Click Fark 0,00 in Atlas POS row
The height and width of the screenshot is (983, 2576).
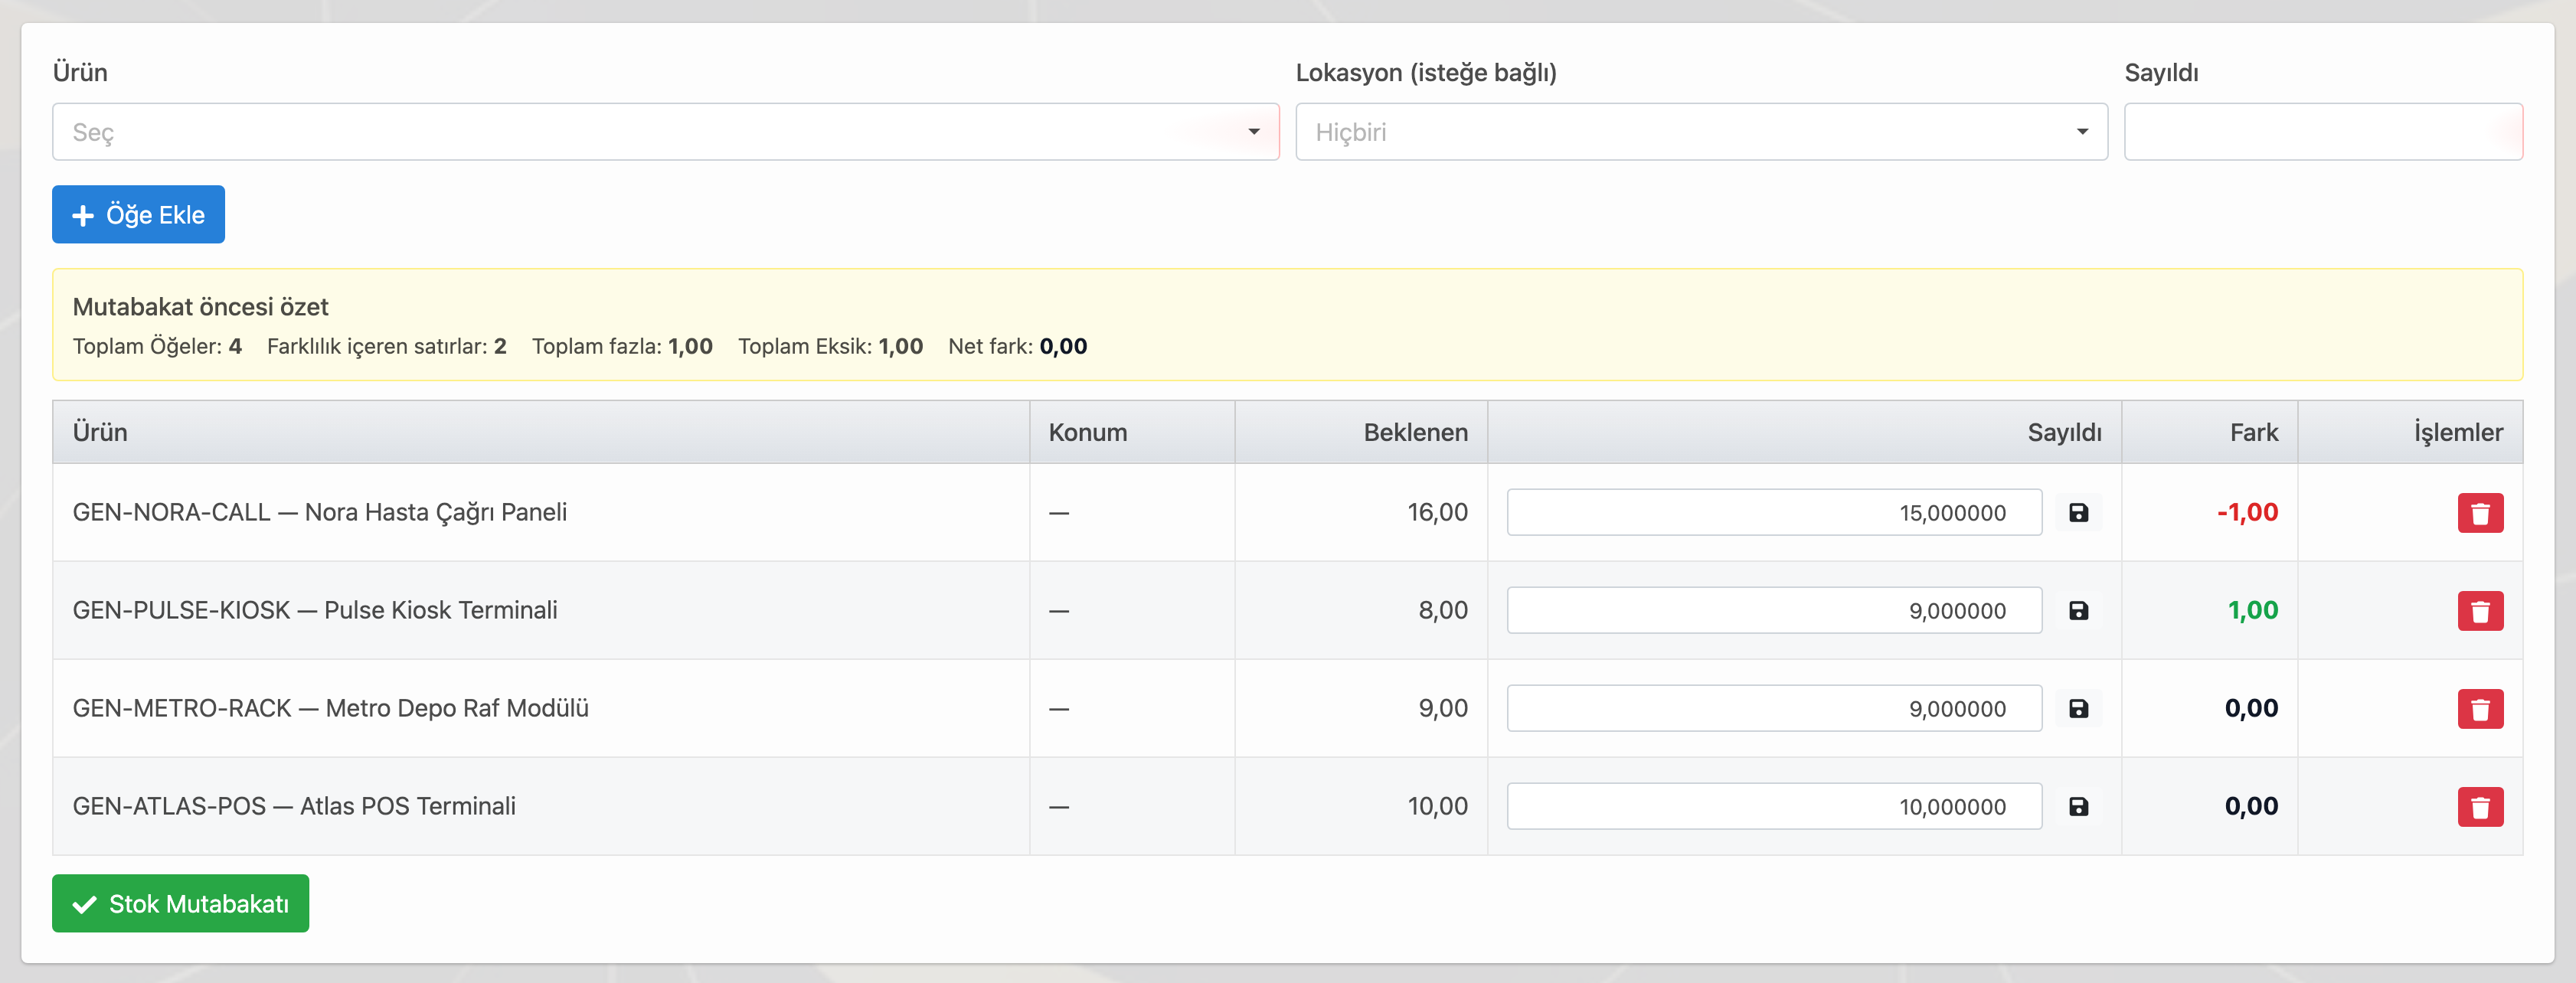tap(2251, 806)
